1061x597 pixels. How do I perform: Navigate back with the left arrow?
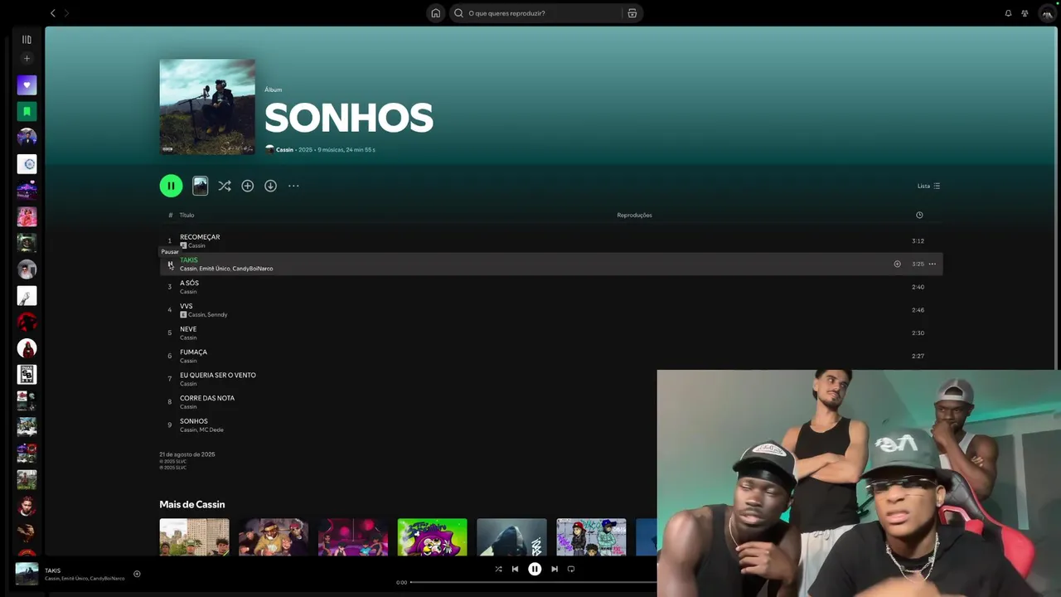[x=53, y=13]
